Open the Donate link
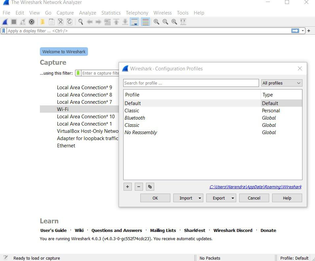The image size is (315, 261). 269,230
